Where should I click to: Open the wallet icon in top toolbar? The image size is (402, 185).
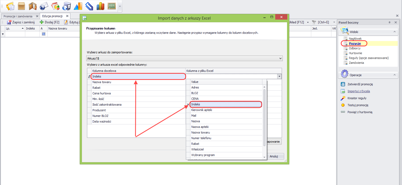pyautogui.click(x=33, y=6)
